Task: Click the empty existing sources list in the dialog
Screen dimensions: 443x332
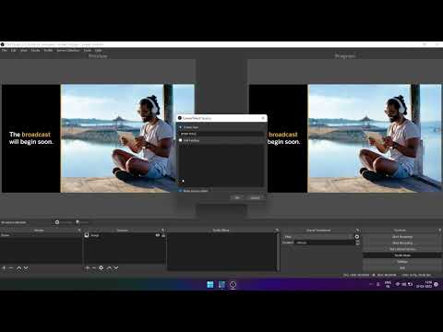Action: tap(221, 165)
